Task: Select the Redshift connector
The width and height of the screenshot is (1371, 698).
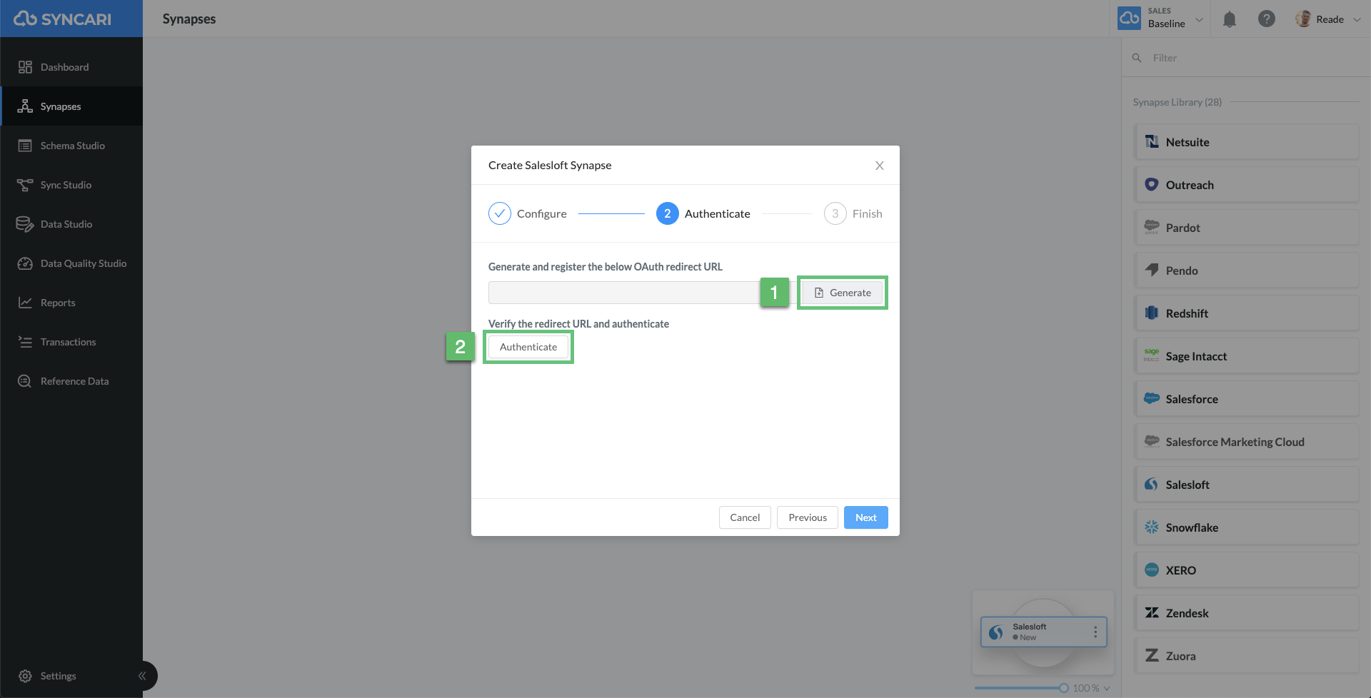Action: coord(1246,313)
